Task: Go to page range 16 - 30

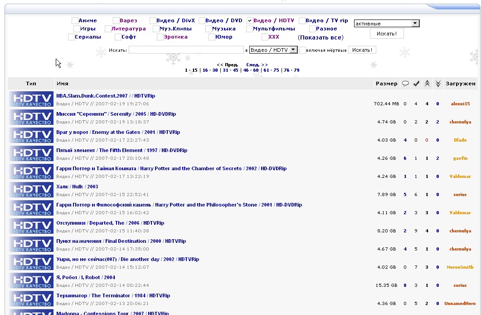Action: 210,70
